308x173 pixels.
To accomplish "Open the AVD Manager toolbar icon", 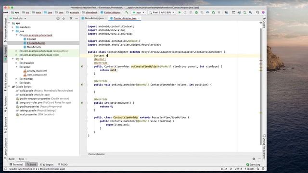I will pos(245,12).
